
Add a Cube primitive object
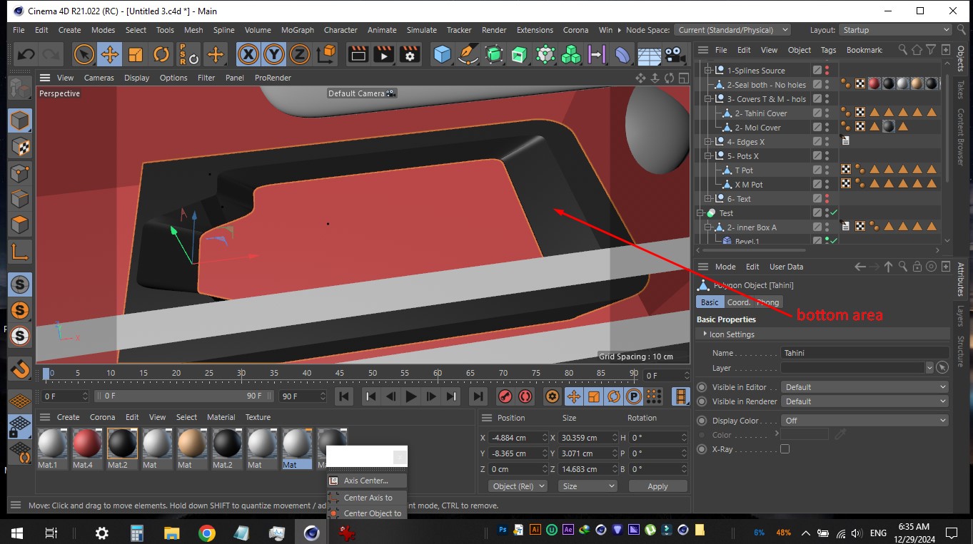tap(443, 54)
